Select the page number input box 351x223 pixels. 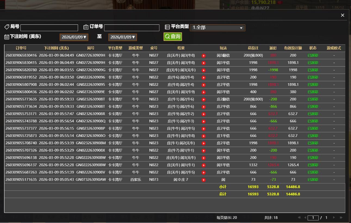[x=313, y=218]
